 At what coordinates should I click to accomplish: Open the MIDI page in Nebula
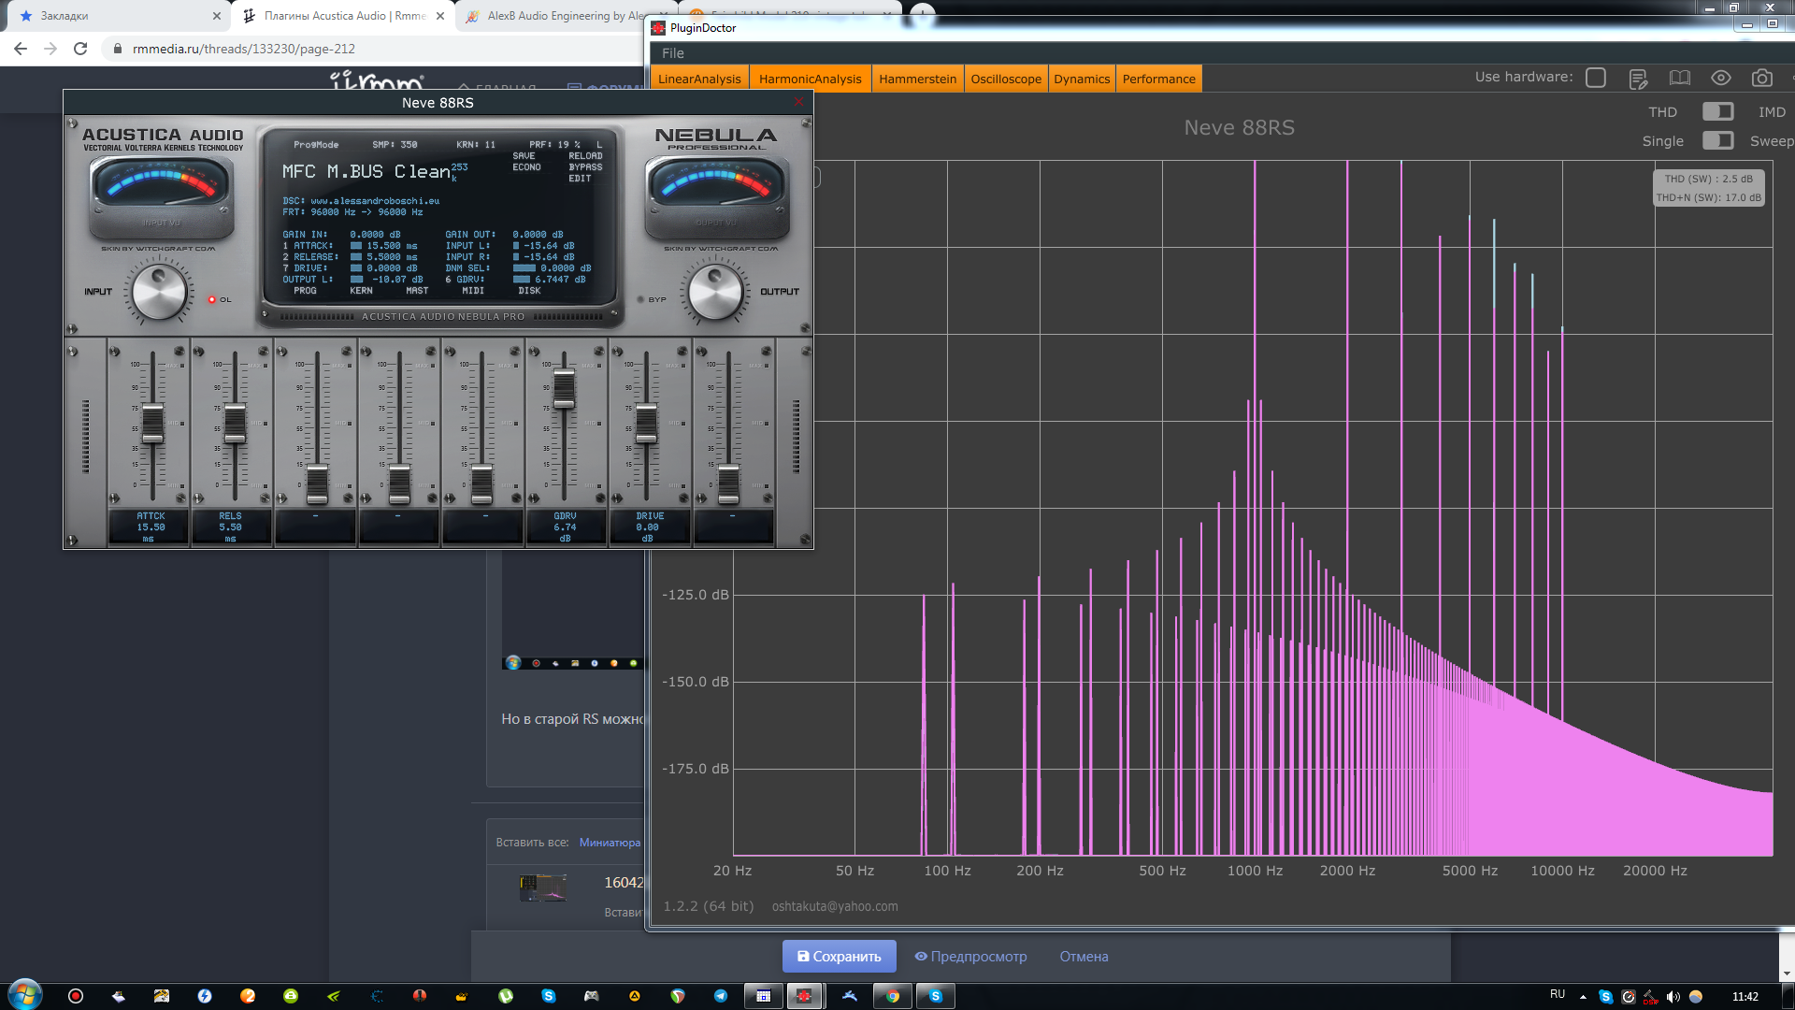(x=473, y=291)
